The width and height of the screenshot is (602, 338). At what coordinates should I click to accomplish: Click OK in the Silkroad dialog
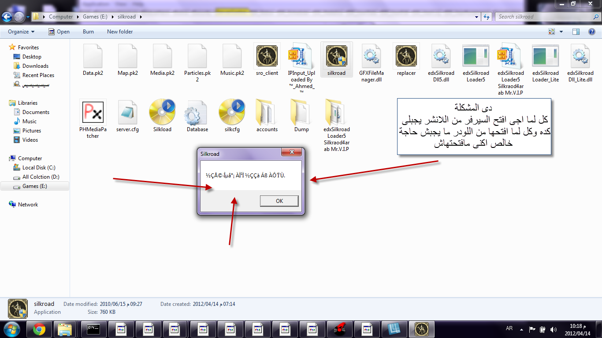(279, 201)
